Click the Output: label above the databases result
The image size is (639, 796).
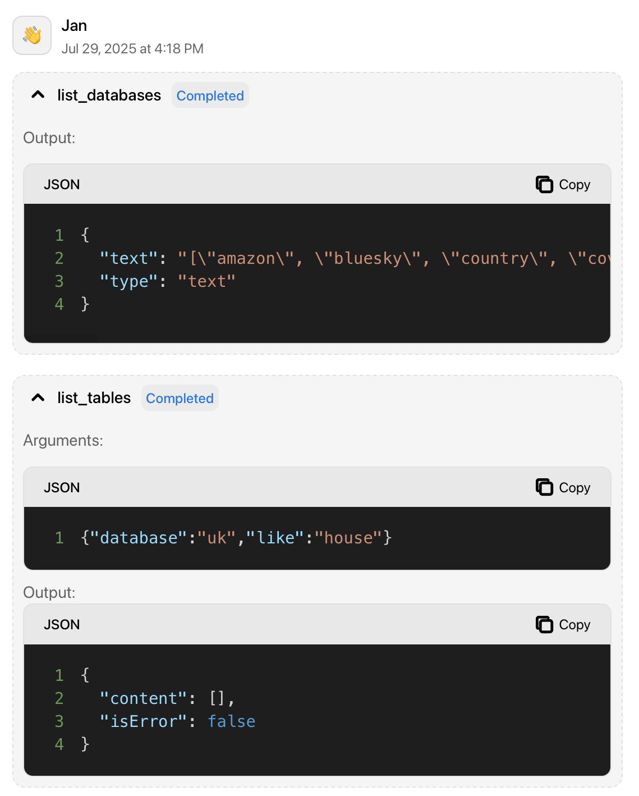pyautogui.click(x=49, y=138)
